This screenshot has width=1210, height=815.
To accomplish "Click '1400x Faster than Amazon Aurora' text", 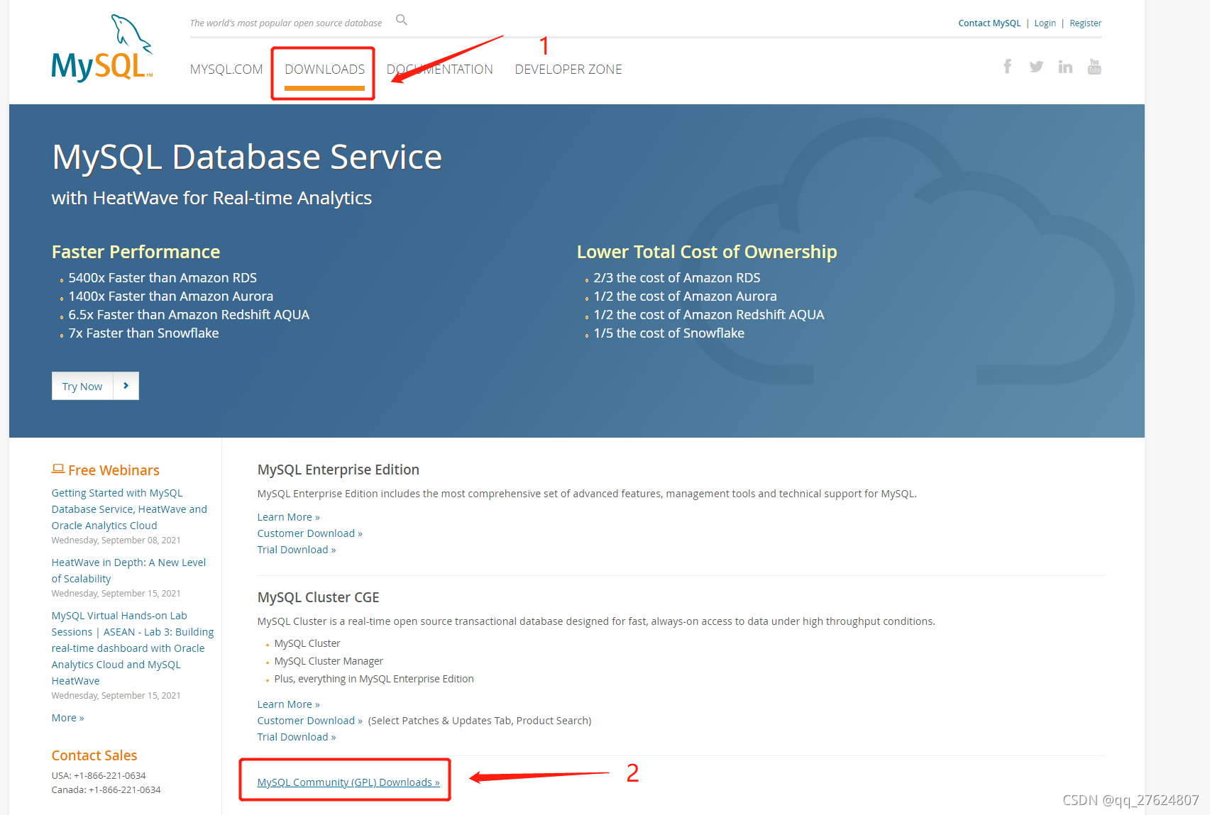I will coord(171,296).
